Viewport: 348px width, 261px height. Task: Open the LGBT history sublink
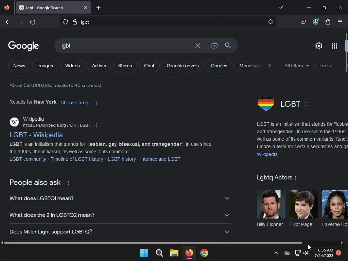[122, 159]
